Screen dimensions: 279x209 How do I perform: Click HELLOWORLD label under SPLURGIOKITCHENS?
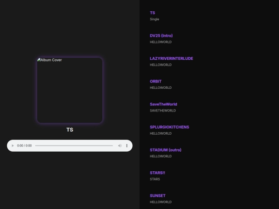[161, 134]
